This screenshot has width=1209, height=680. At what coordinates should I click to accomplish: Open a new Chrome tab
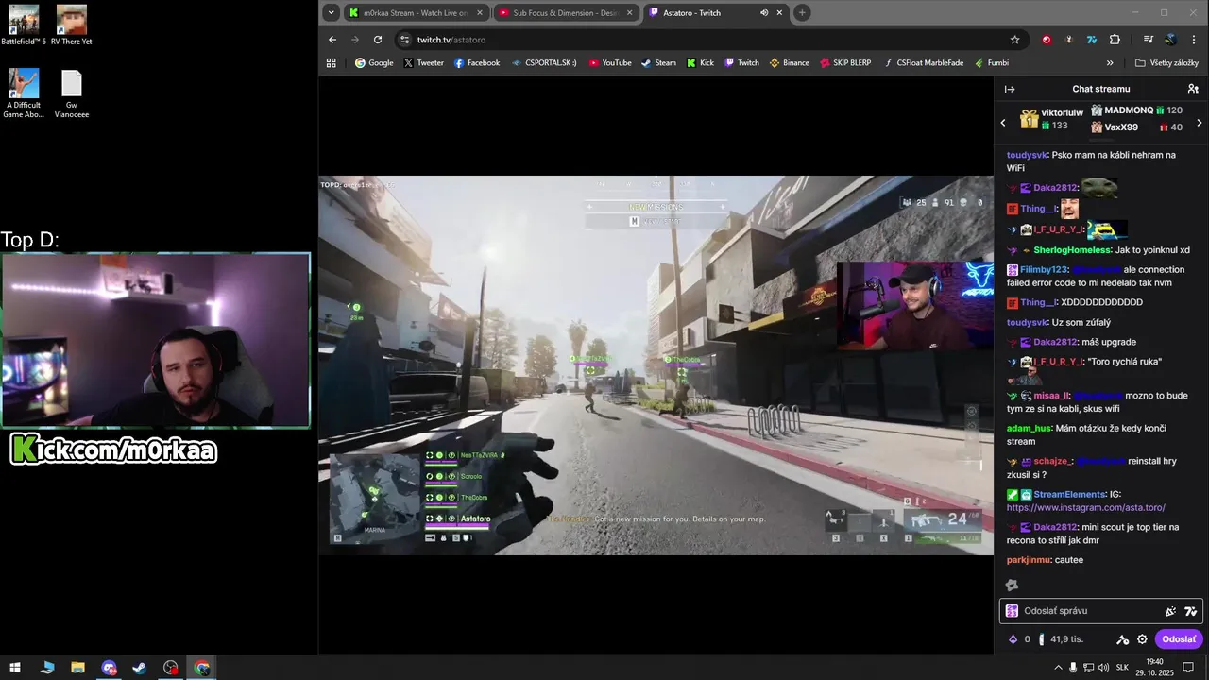click(x=802, y=12)
